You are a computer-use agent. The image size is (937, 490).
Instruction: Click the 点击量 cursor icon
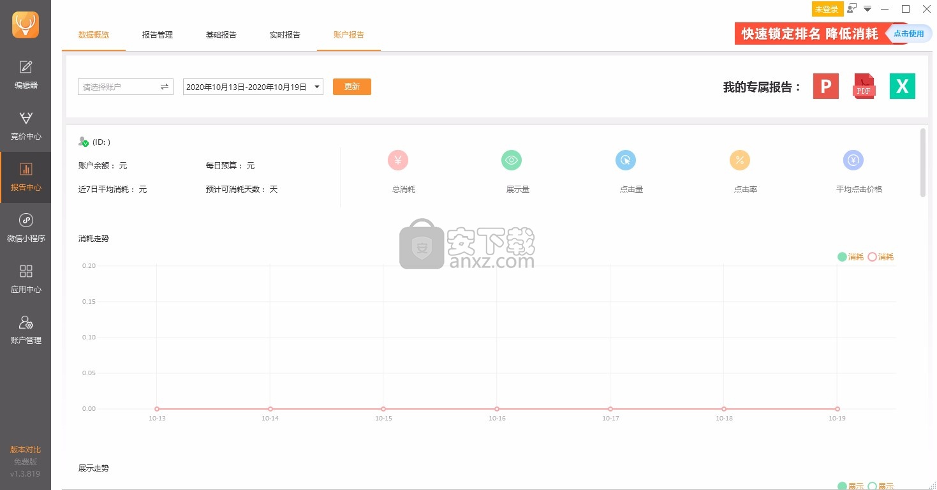(x=626, y=160)
